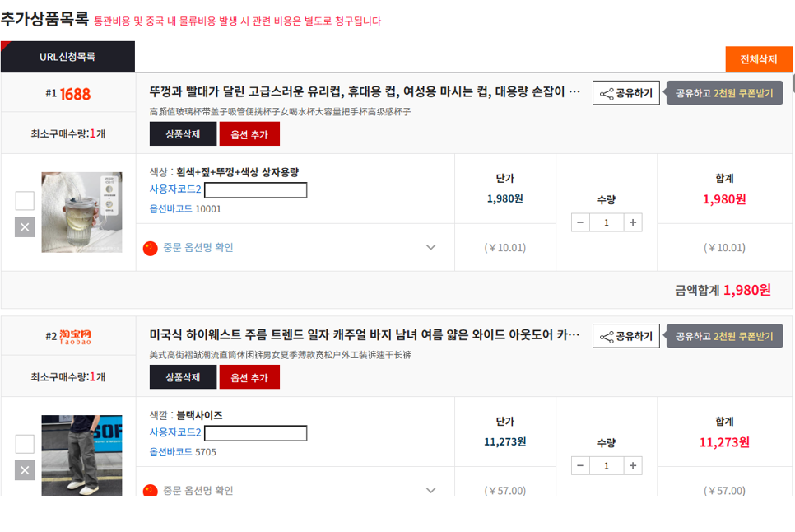
Task: Expand 중문 옵션명 확인 for item #1
Action: coord(430,248)
